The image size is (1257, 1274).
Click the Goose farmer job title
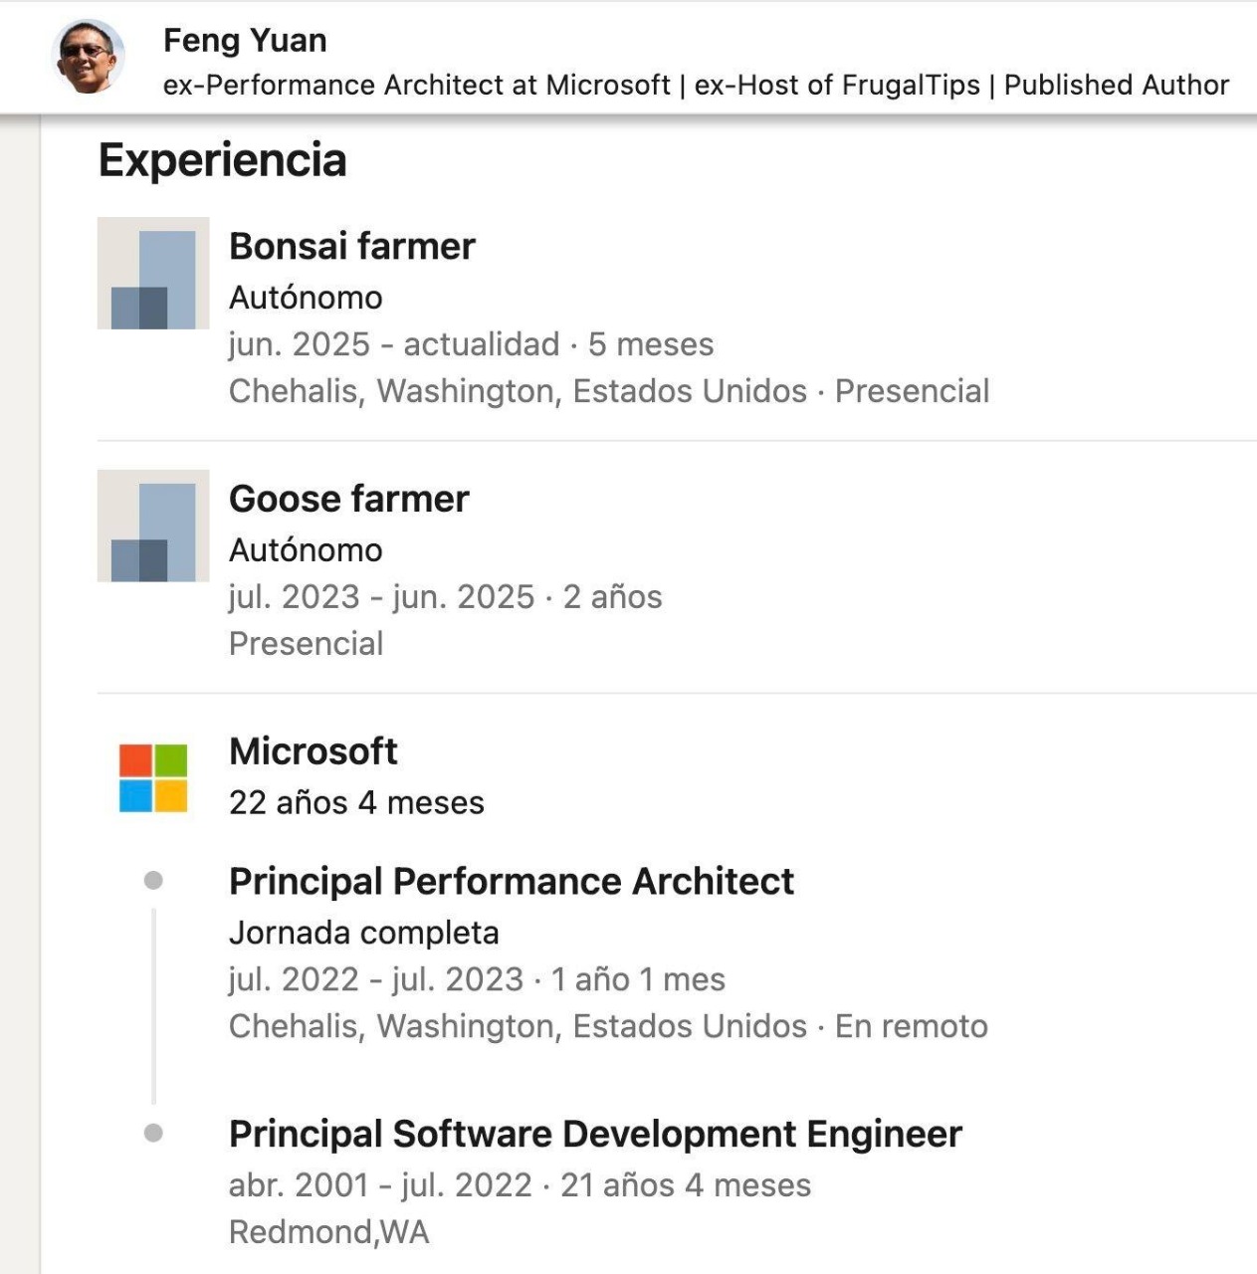pyautogui.click(x=348, y=499)
